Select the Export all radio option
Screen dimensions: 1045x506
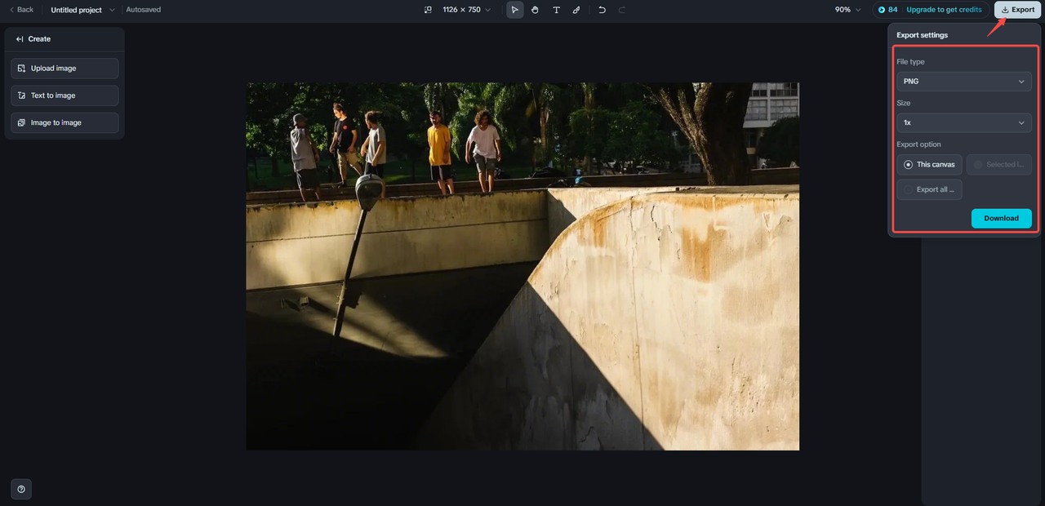929,190
